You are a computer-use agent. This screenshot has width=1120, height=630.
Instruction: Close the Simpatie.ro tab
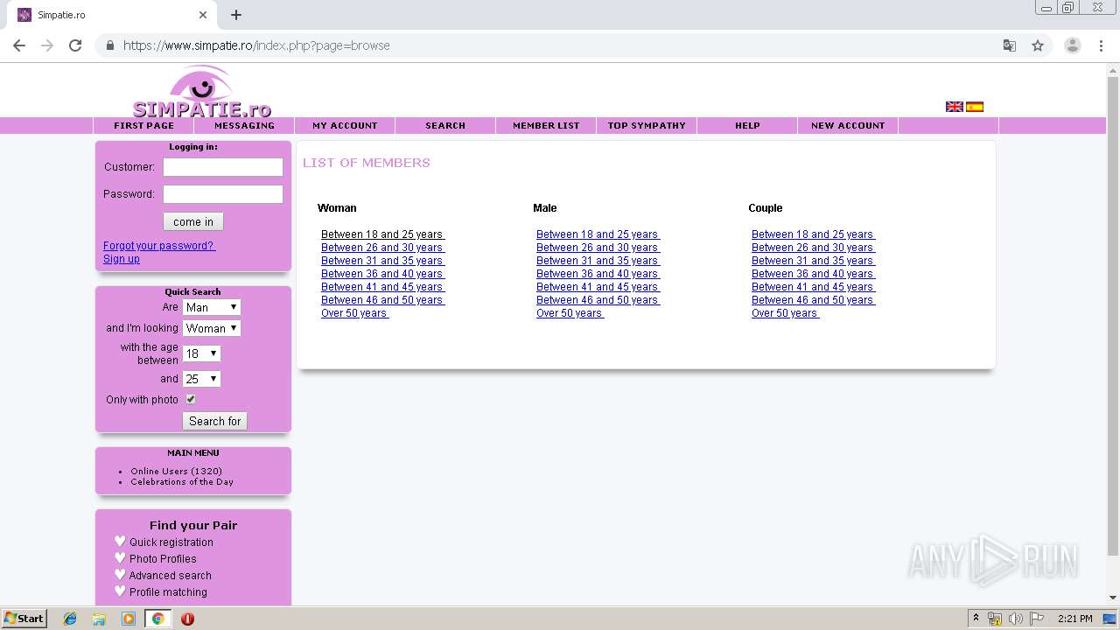[x=203, y=15]
